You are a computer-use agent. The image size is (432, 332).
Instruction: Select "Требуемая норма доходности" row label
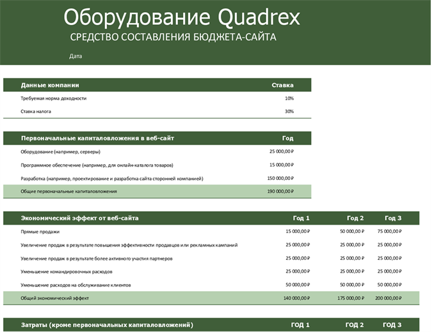[54, 98]
